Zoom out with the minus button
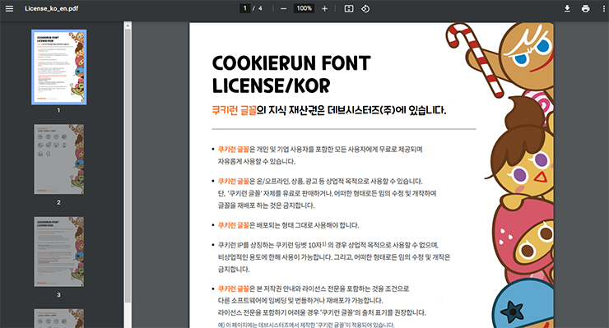The width and height of the screenshot is (609, 328). (284, 8)
